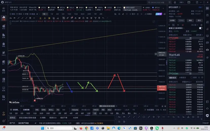Click the 社区指标 link
This screenshot has width=210, height=131.
(x=149, y=110)
